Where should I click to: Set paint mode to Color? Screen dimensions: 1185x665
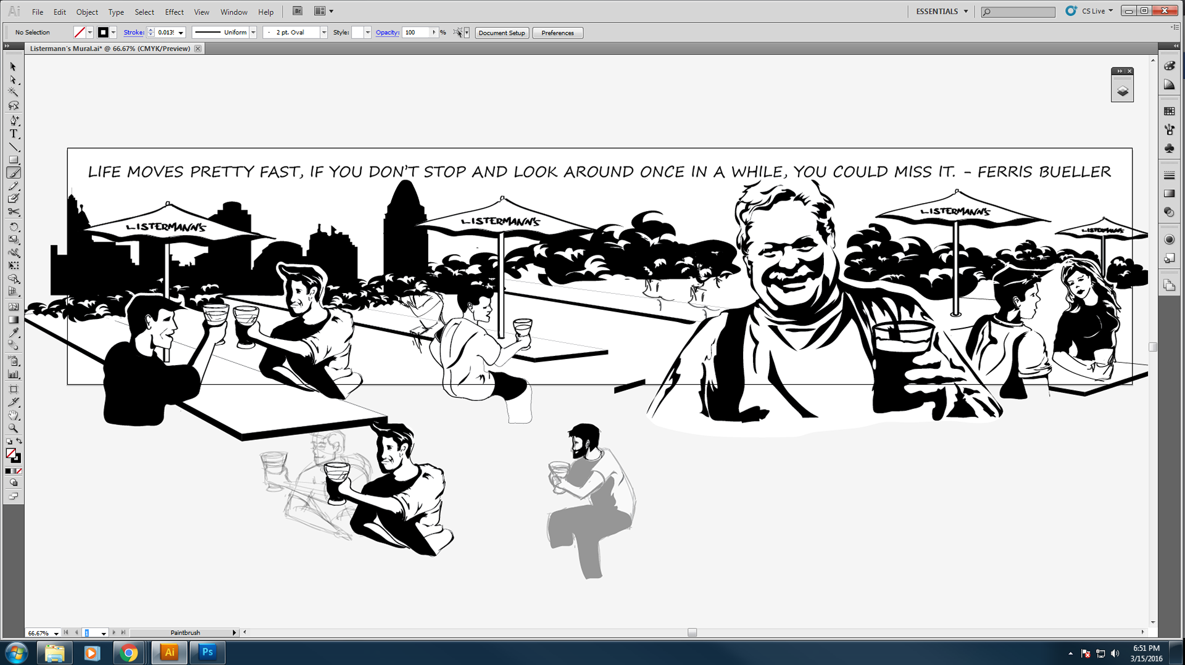pos(7,471)
